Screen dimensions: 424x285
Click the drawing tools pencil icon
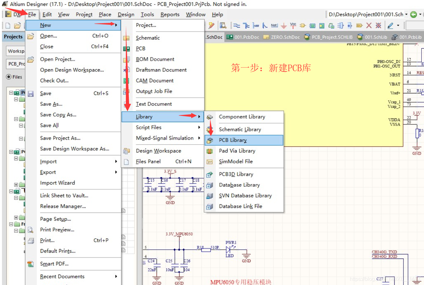(390, 25)
